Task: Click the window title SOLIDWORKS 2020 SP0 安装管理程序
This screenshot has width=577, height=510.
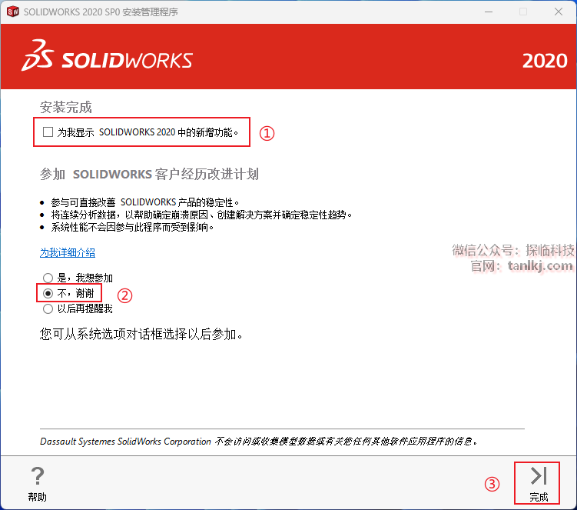Action: click(x=101, y=12)
